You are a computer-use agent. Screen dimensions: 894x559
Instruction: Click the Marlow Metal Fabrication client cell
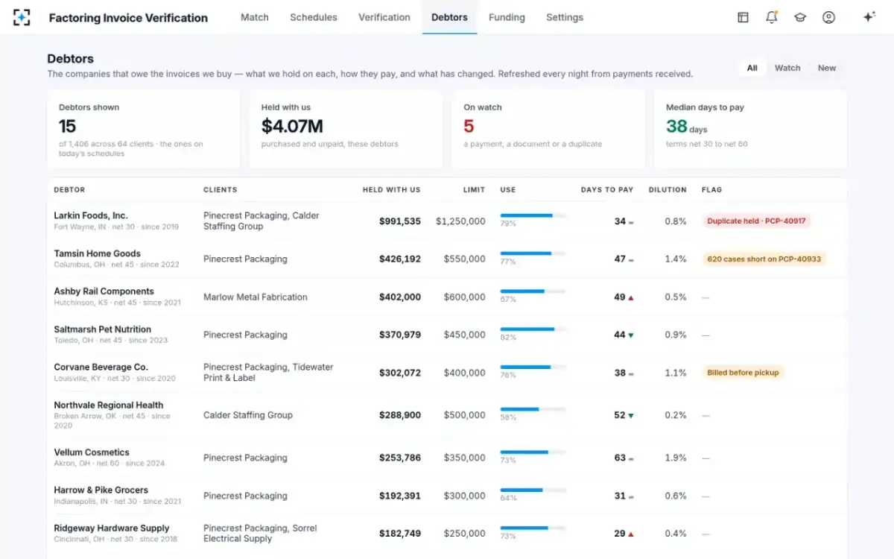256,297
